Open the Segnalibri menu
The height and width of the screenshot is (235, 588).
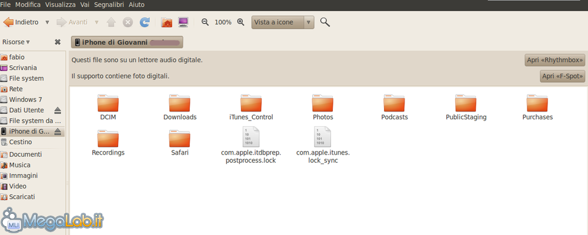coord(109,5)
